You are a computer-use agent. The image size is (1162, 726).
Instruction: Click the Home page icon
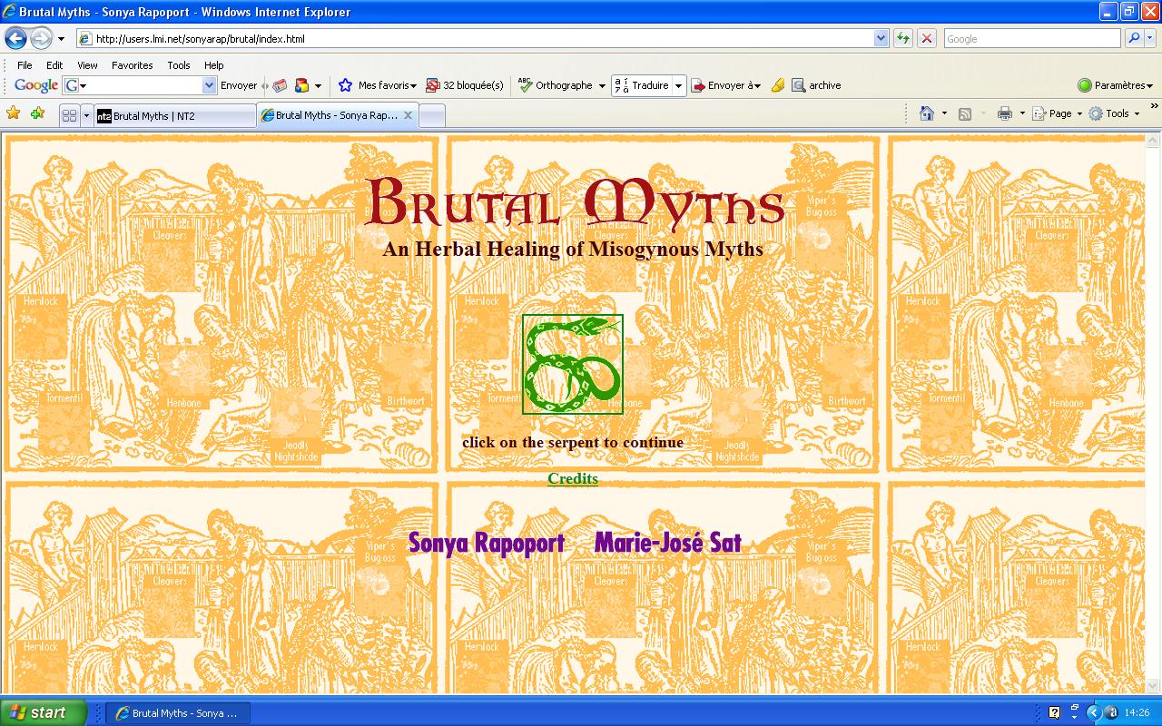pos(927,113)
